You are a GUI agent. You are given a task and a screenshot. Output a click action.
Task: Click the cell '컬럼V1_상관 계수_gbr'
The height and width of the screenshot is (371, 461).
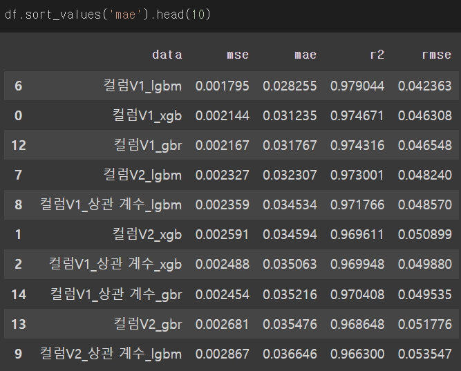(x=116, y=294)
